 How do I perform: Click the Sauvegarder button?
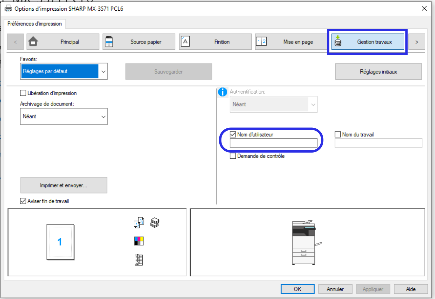pos(169,72)
